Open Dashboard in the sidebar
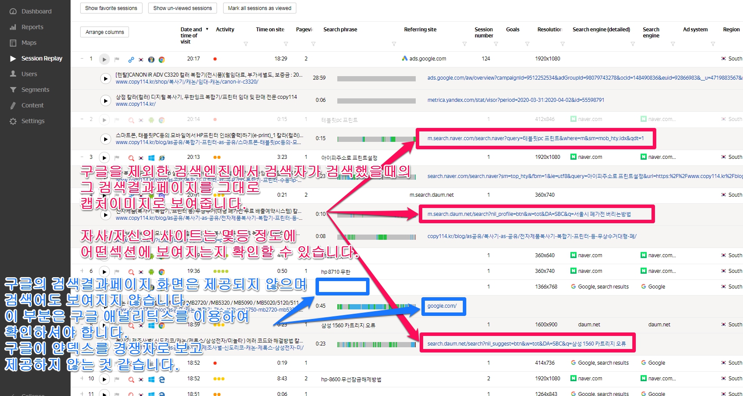743x396 pixels. pos(36,11)
